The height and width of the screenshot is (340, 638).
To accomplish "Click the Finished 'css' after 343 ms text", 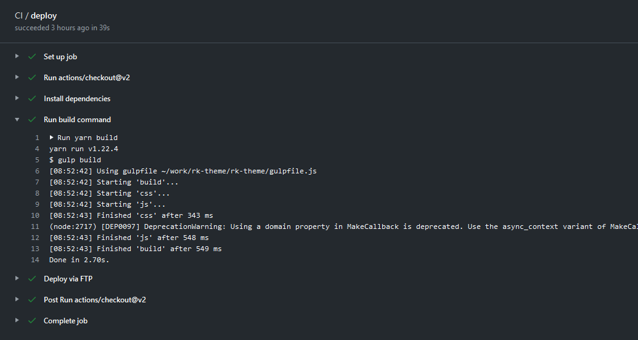I will click(131, 215).
